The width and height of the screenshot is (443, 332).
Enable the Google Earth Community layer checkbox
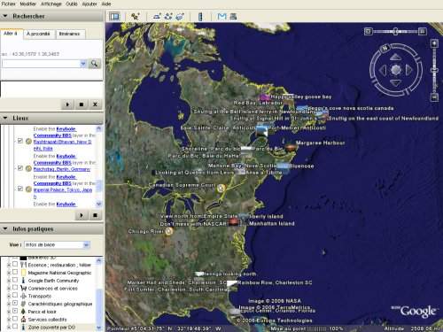tap(15, 280)
